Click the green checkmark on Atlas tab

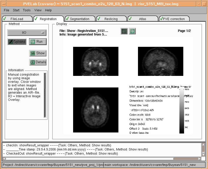pyautogui.click(x=130, y=19)
